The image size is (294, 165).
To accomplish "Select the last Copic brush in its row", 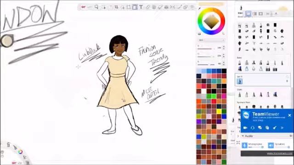I will (275, 94).
